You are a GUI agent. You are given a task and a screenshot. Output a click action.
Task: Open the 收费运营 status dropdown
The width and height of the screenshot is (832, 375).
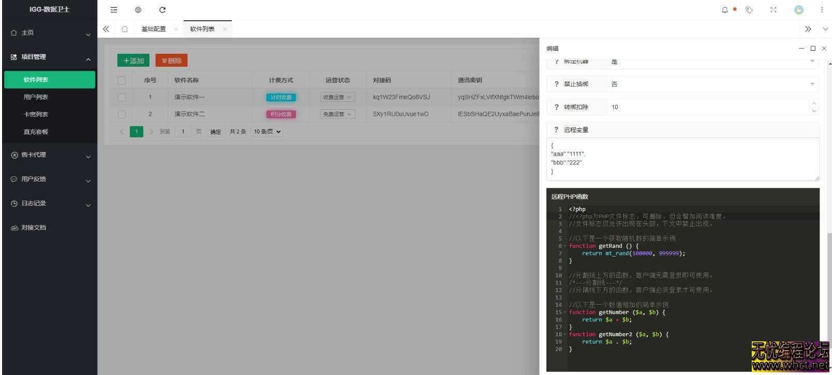coord(337,97)
